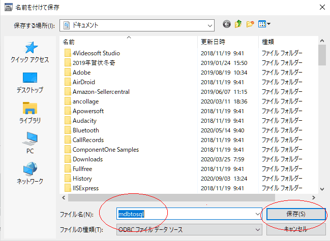Close the 名前を付けて保存 dialog
The image size is (330, 241).
[322, 7]
